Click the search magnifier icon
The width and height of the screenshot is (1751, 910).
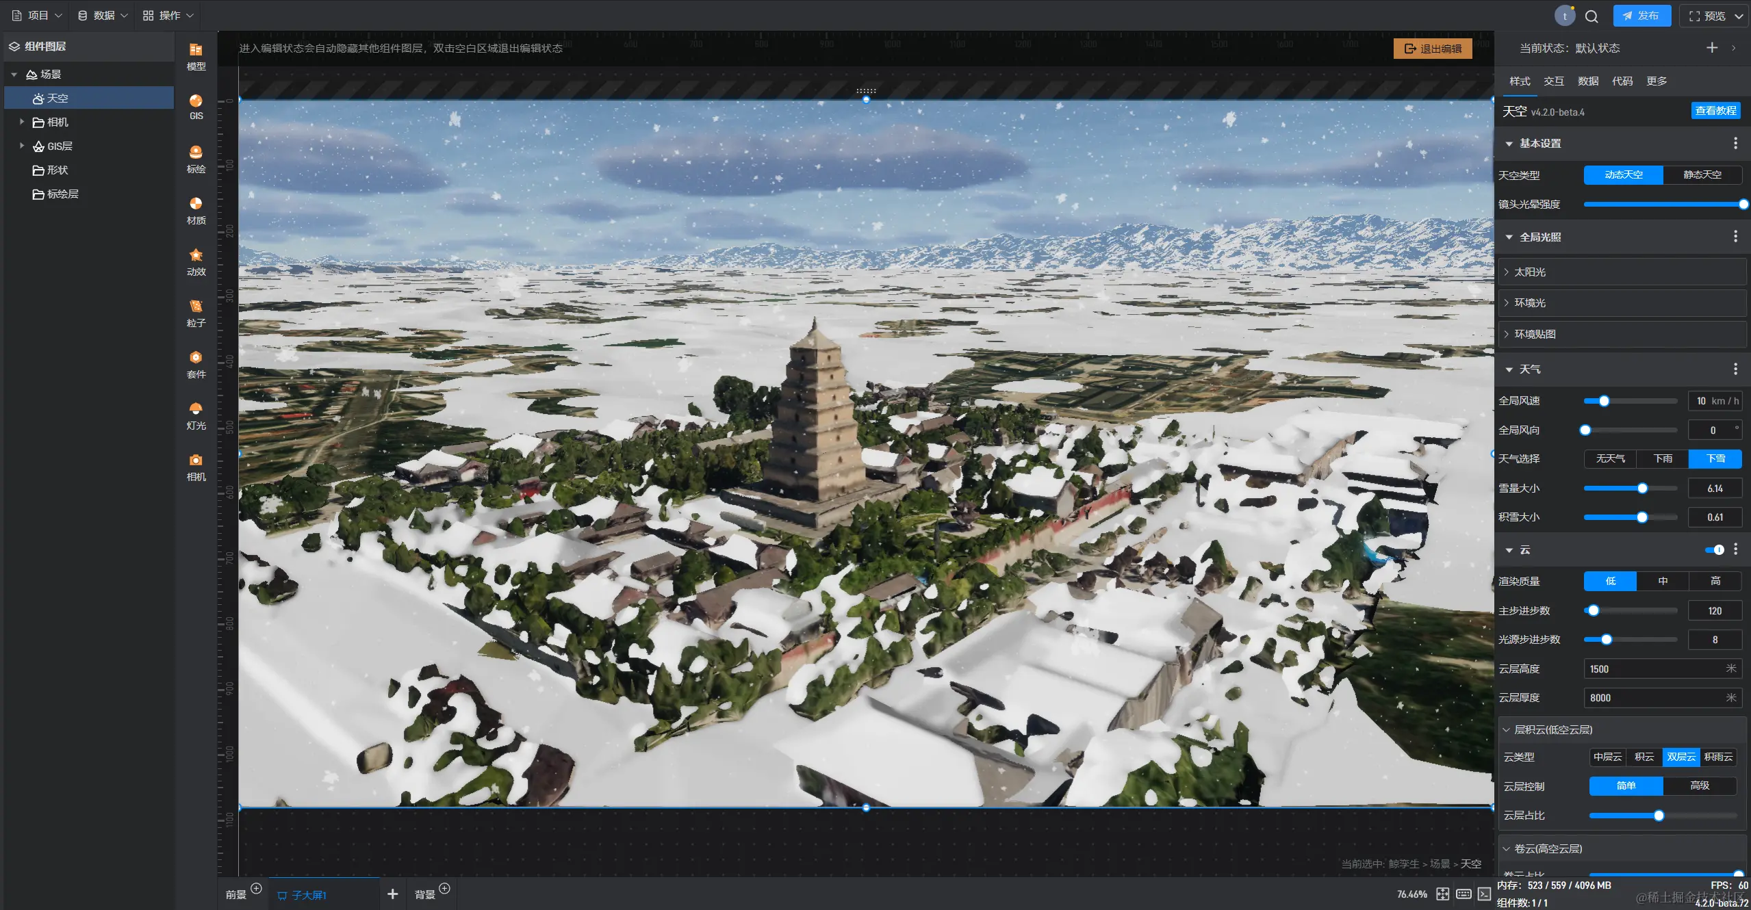1592,16
